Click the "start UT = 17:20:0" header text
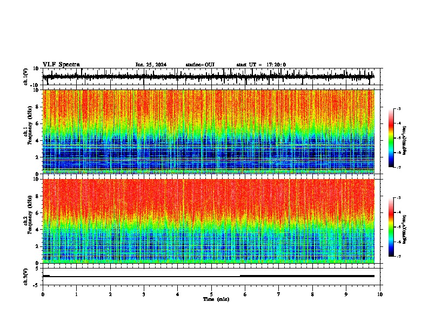The width and height of the screenshot is (428, 330). click(x=261, y=65)
